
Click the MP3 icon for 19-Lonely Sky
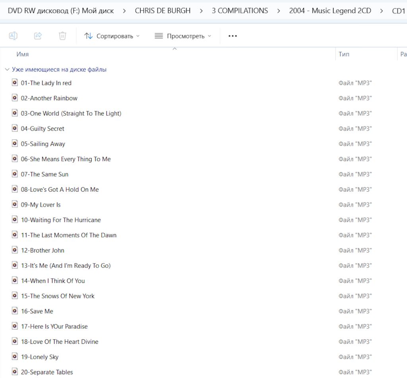pyautogui.click(x=15, y=357)
